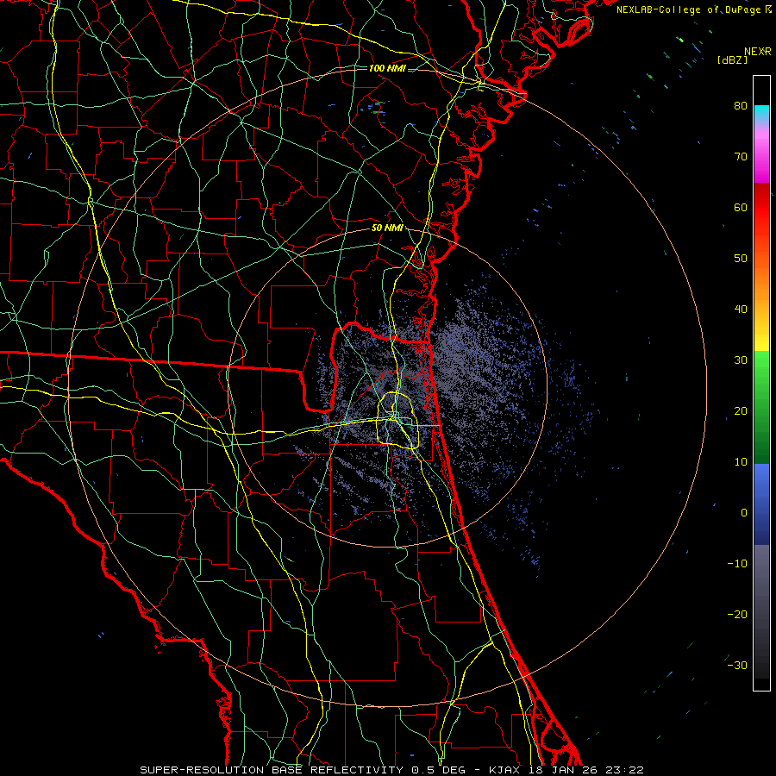This screenshot has height=776, width=776.
Task: Click the NEXLAB-College of DuPage credit text
Action: coord(690,9)
